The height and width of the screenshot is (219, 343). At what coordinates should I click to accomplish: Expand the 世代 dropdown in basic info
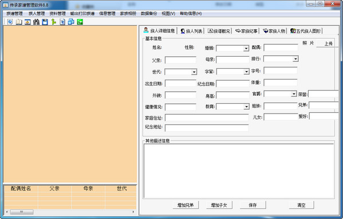(x=194, y=72)
